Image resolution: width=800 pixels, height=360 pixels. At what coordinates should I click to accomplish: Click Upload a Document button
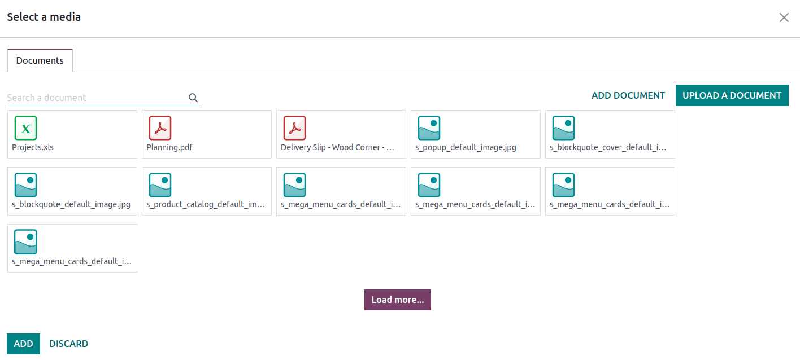732,95
